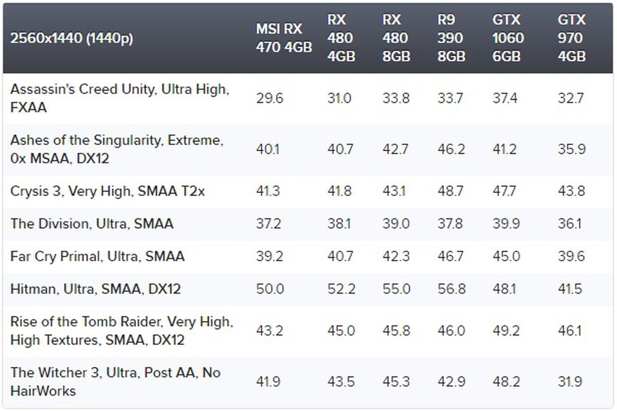Click The Division, Ultra, SMAA row label
Screen dimensions: 617x411
coord(92,224)
